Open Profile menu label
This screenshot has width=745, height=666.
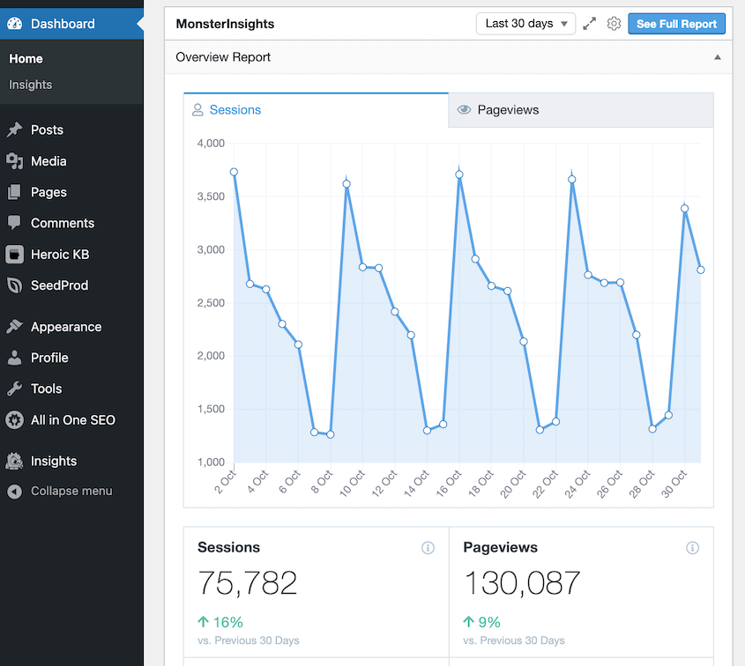coord(49,358)
